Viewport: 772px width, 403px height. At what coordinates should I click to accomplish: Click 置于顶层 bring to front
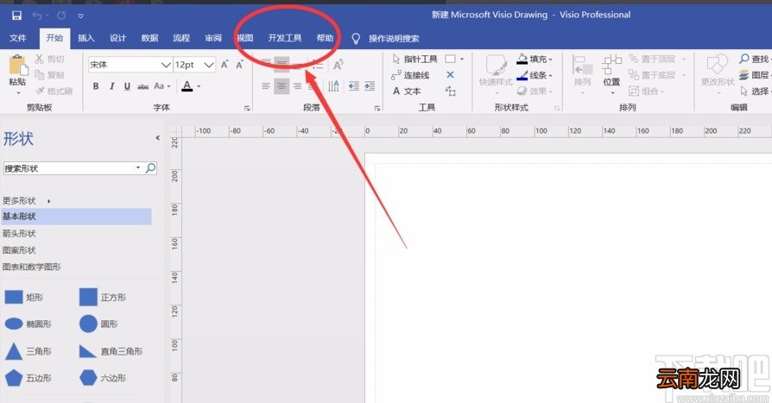pyautogui.click(x=657, y=59)
